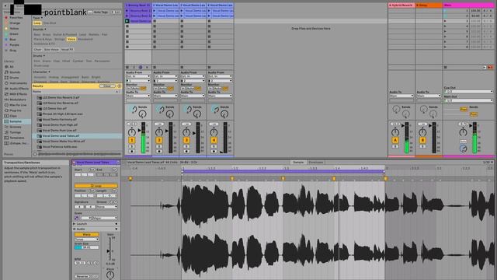Toggle track 4 activator button
The image size is (497, 280).
coord(214,140)
